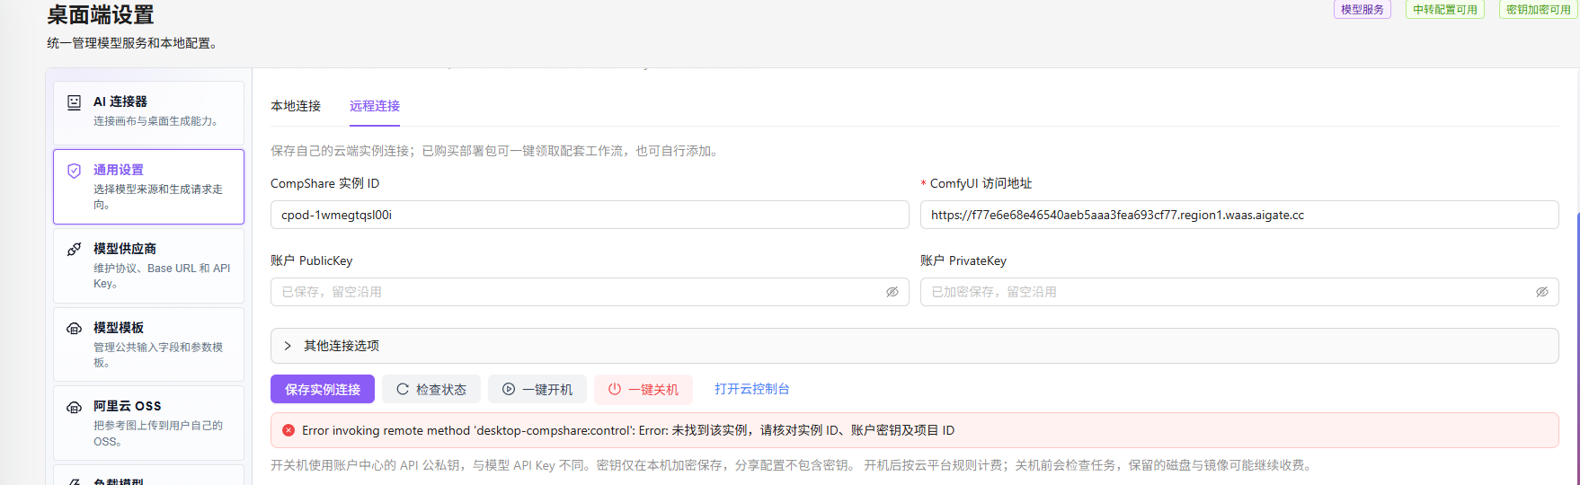Click the power icon in 一键关机

pos(615,389)
